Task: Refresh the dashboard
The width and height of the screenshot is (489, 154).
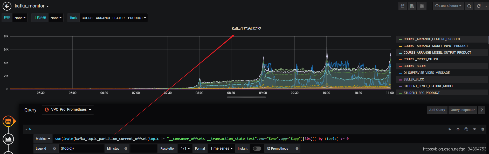Action: point(479,6)
